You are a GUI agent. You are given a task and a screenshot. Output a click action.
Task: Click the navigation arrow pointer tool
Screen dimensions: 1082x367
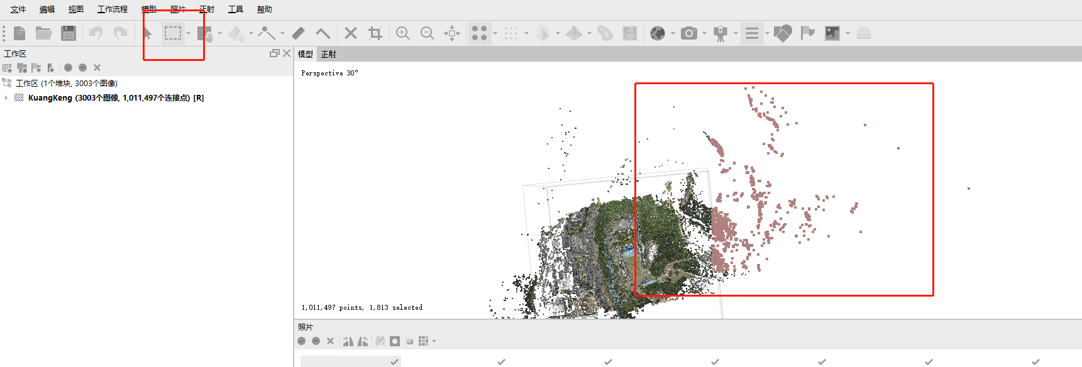click(x=147, y=33)
